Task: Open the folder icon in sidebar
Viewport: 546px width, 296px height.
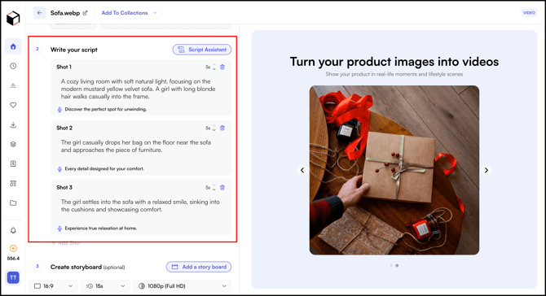Action: click(x=13, y=203)
